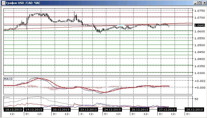Click the window title График USD/CAD ЧАС

[23, 3]
